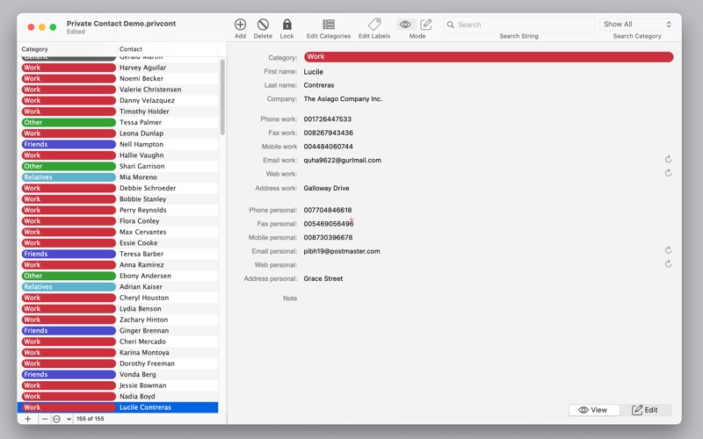Click the Email personal refresh arrow icon
Screen dimensions: 703x439
[668, 250]
